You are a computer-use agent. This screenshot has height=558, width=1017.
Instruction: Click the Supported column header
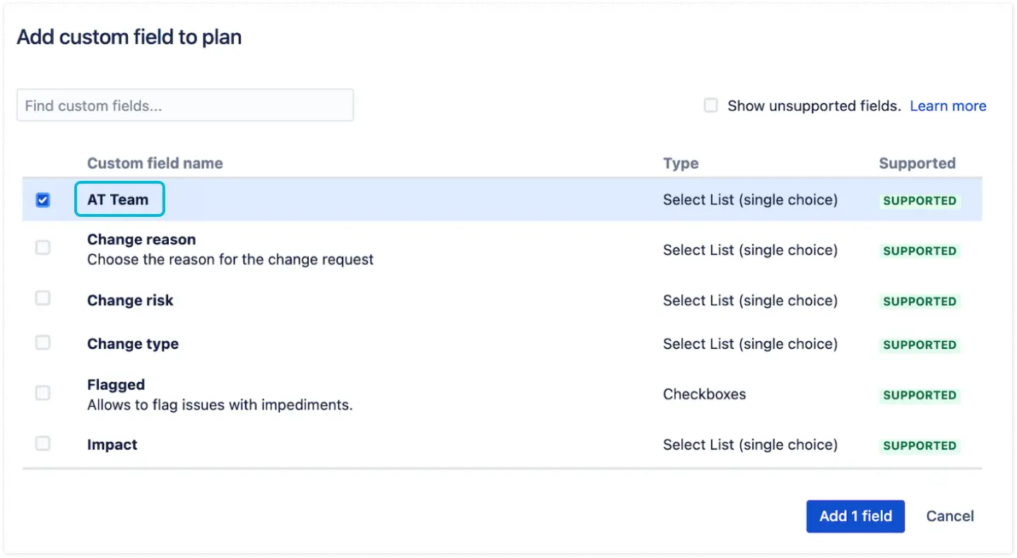coord(917,163)
